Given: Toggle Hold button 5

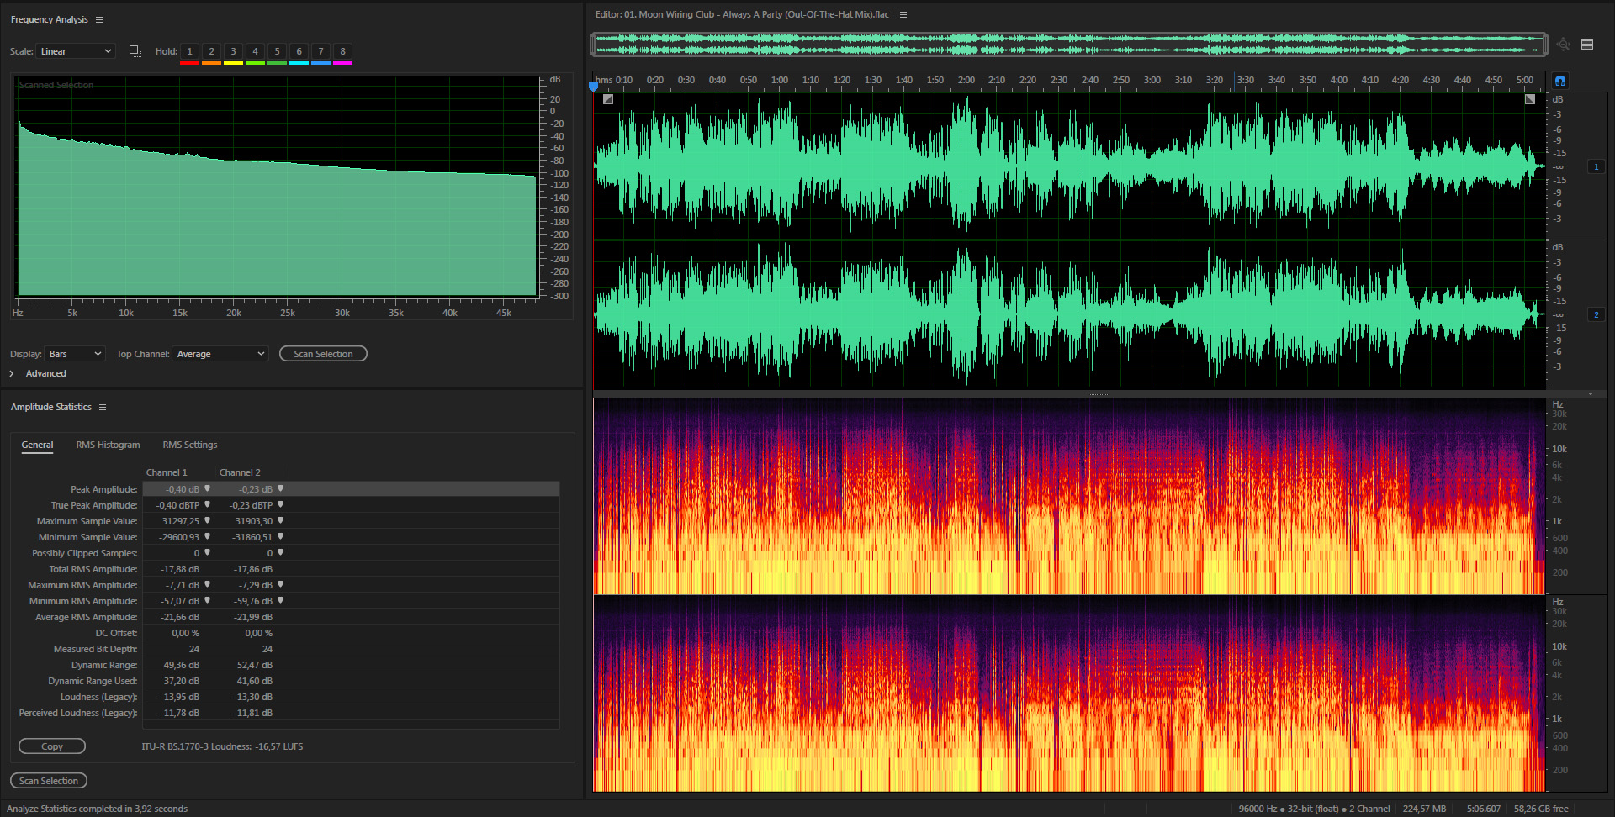Looking at the screenshot, I should point(277,51).
